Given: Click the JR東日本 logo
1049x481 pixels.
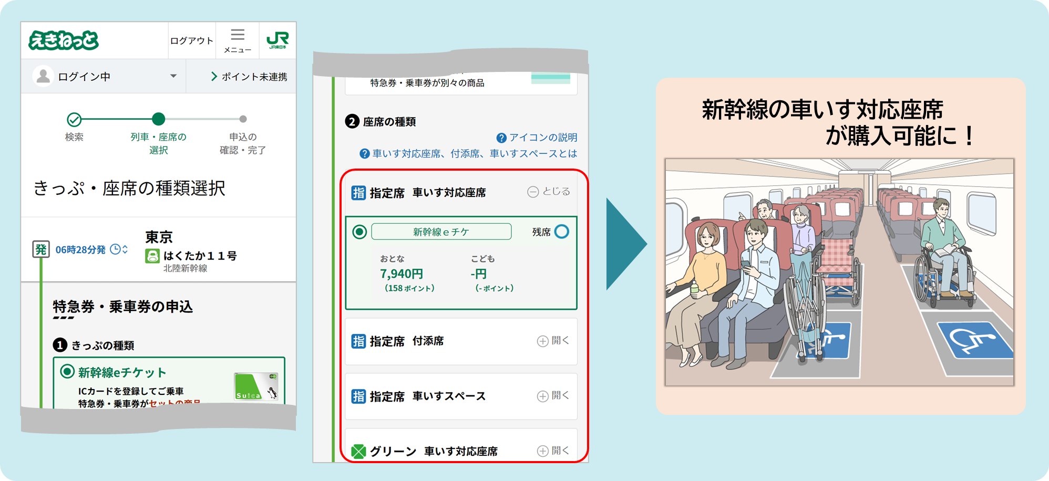Looking at the screenshot, I should [x=277, y=40].
